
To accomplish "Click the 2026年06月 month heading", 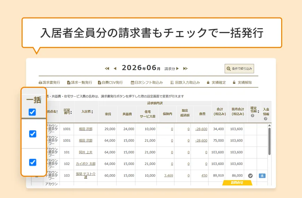I will (141, 68).
